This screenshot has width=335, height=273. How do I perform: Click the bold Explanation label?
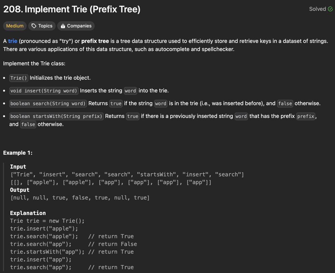coord(28,213)
